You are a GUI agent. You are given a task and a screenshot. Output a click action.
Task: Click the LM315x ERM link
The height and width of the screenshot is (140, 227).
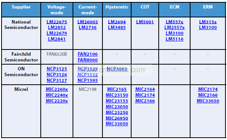tap(208, 22)
